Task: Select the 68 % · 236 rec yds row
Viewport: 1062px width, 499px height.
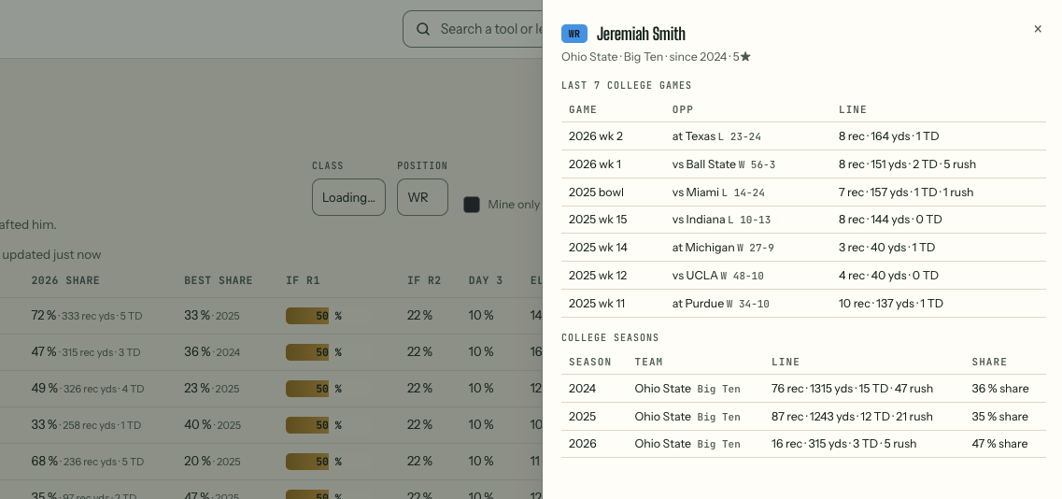Action: click(x=271, y=462)
